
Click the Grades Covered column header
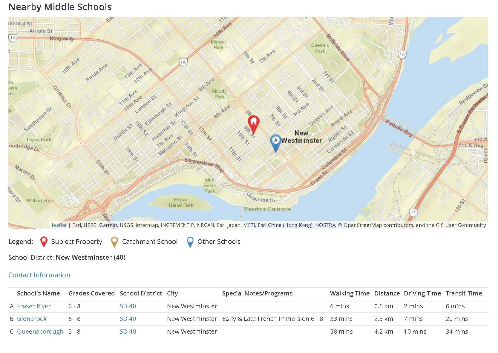91,293
